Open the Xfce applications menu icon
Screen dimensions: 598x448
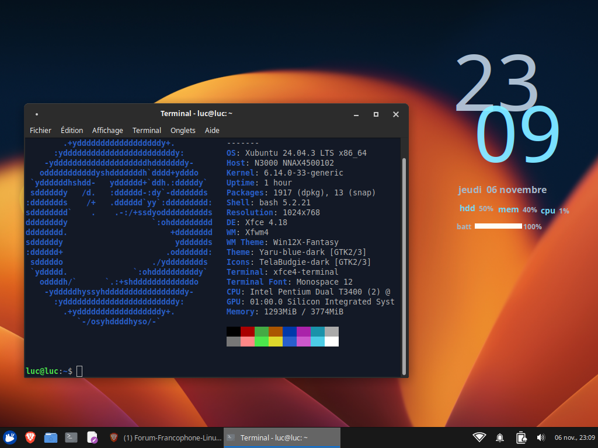10,437
